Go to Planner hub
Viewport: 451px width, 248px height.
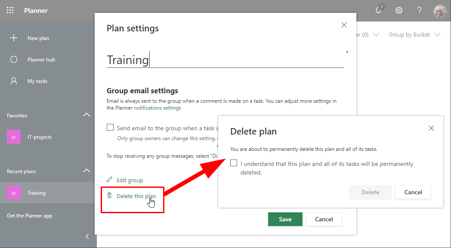(41, 60)
